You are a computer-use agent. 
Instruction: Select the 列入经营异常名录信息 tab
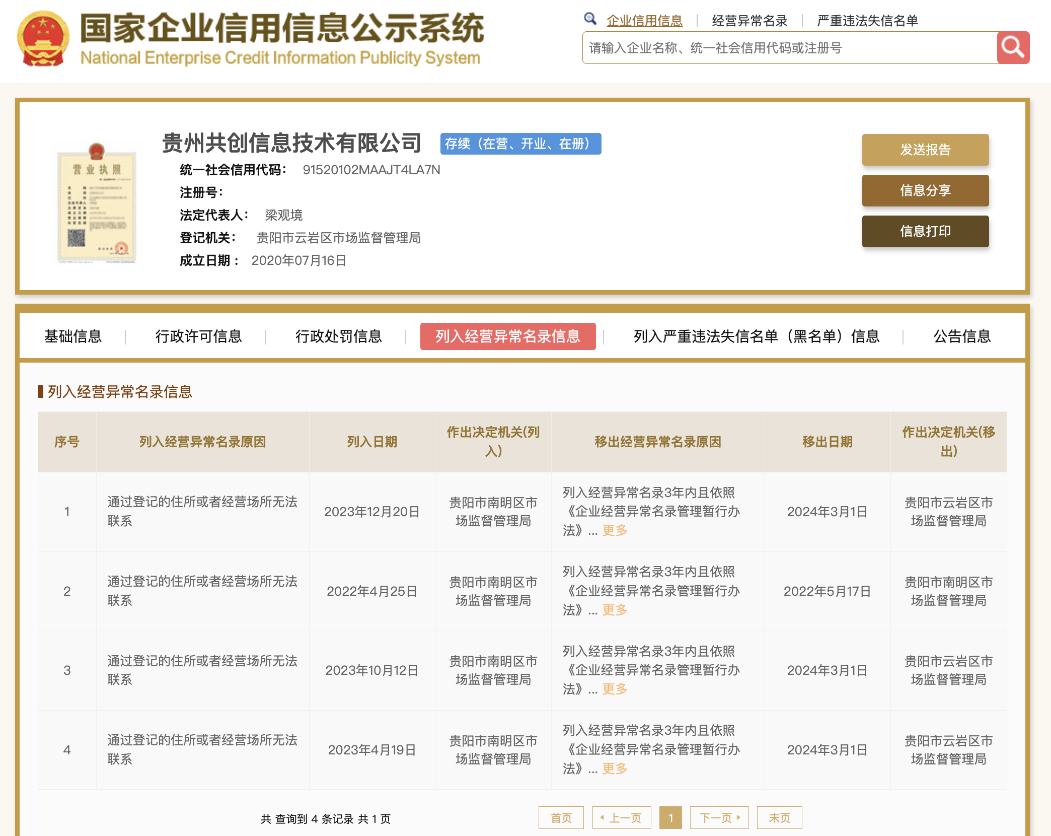click(508, 336)
